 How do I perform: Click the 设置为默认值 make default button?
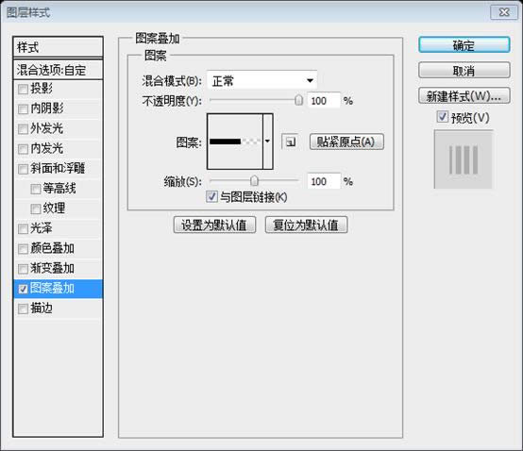pyautogui.click(x=214, y=225)
